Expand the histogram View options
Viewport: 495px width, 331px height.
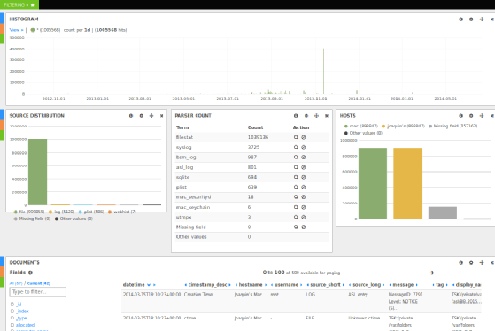point(16,30)
